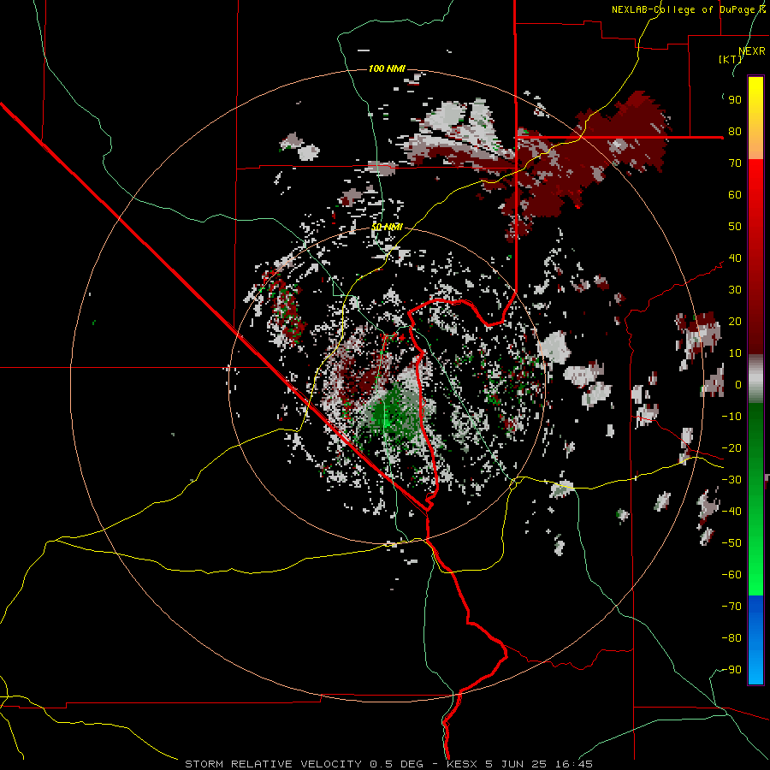The width and height of the screenshot is (770, 770).
Task: Click the -50 value on velocity scale
Action: point(731,543)
